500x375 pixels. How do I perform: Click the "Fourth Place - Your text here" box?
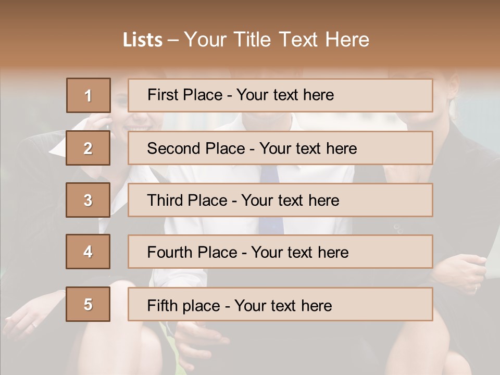tap(280, 252)
